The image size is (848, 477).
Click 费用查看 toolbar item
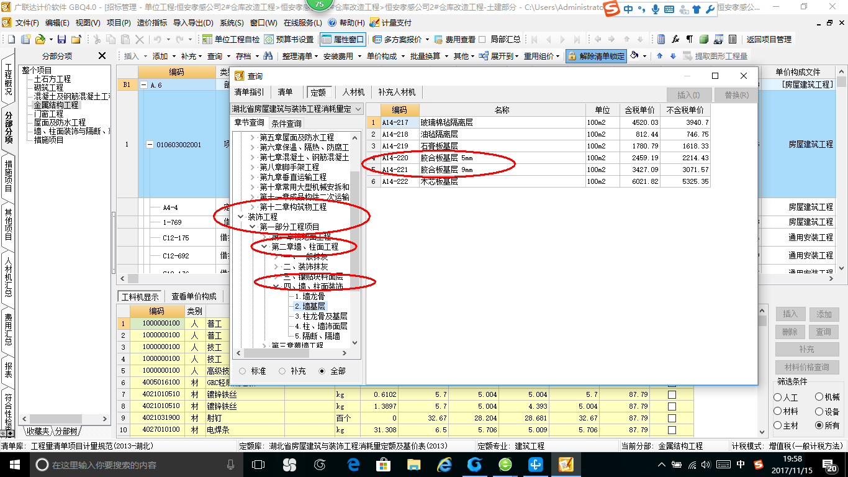pyautogui.click(x=455, y=39)
